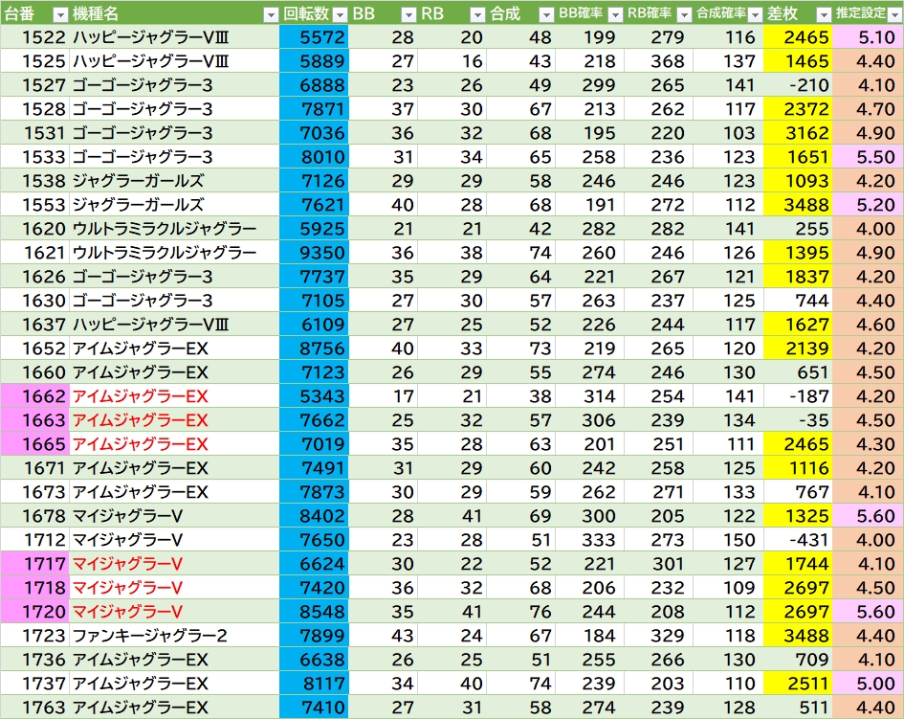Select machine number cell 1525
Image resolution: width=904 pixels, height=719 pixels.
(x=35, y=61)
